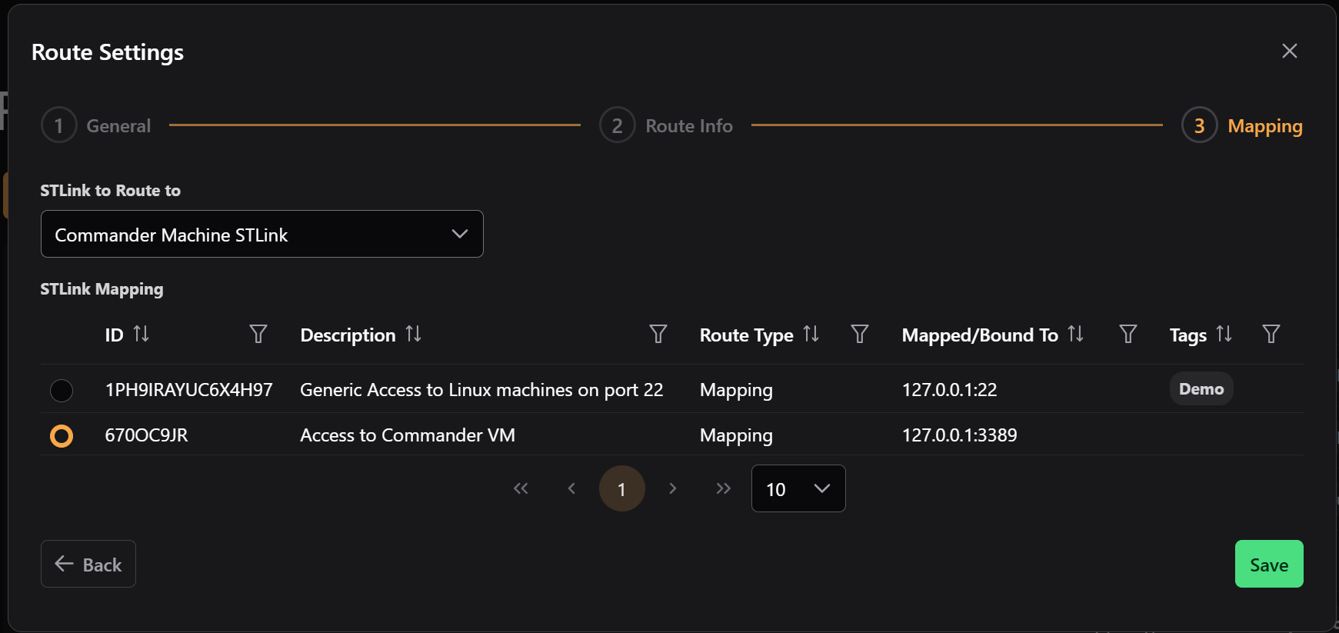Sort rows by Description

coord(413,334)
